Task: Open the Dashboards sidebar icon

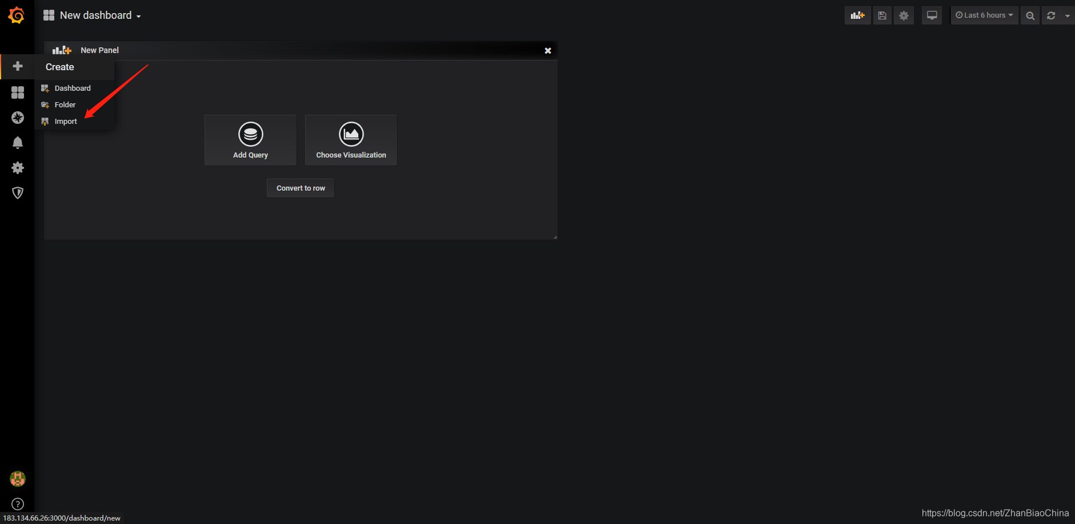Action: coord(18,92)
